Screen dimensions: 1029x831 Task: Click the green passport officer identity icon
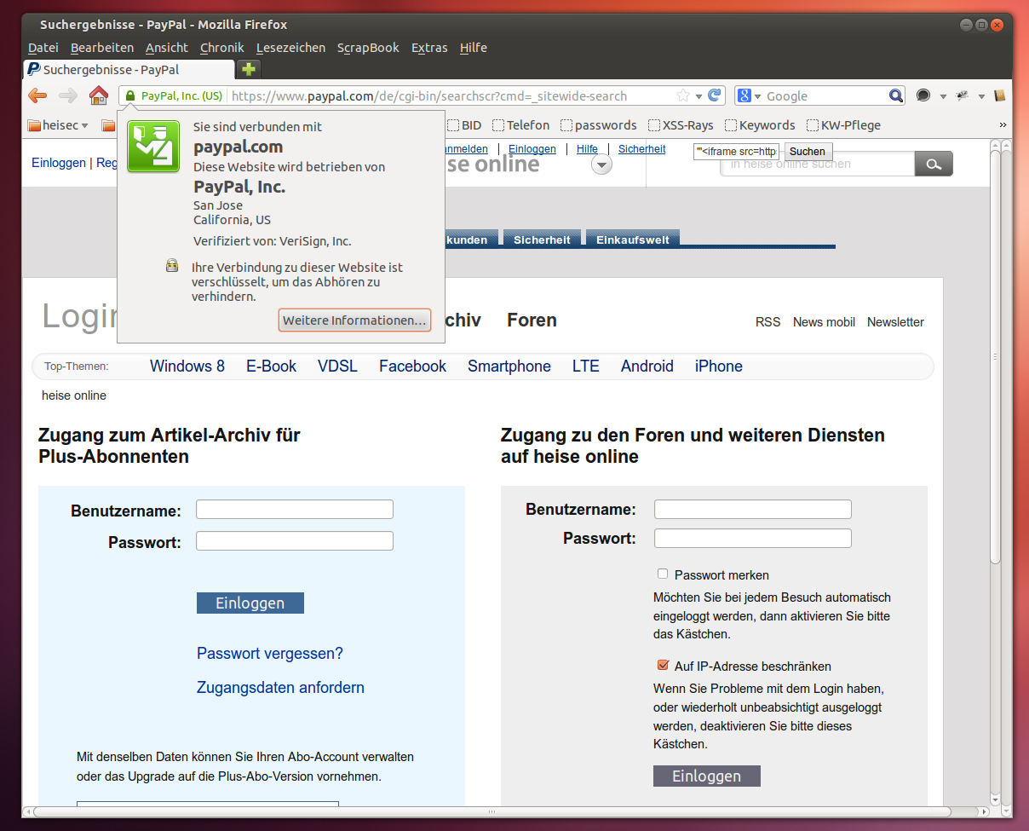[x=153, y=147]
